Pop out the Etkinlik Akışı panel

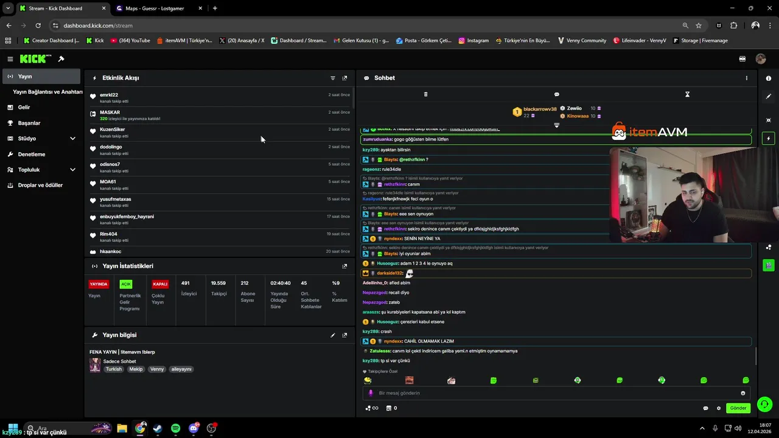pos(344,78)
